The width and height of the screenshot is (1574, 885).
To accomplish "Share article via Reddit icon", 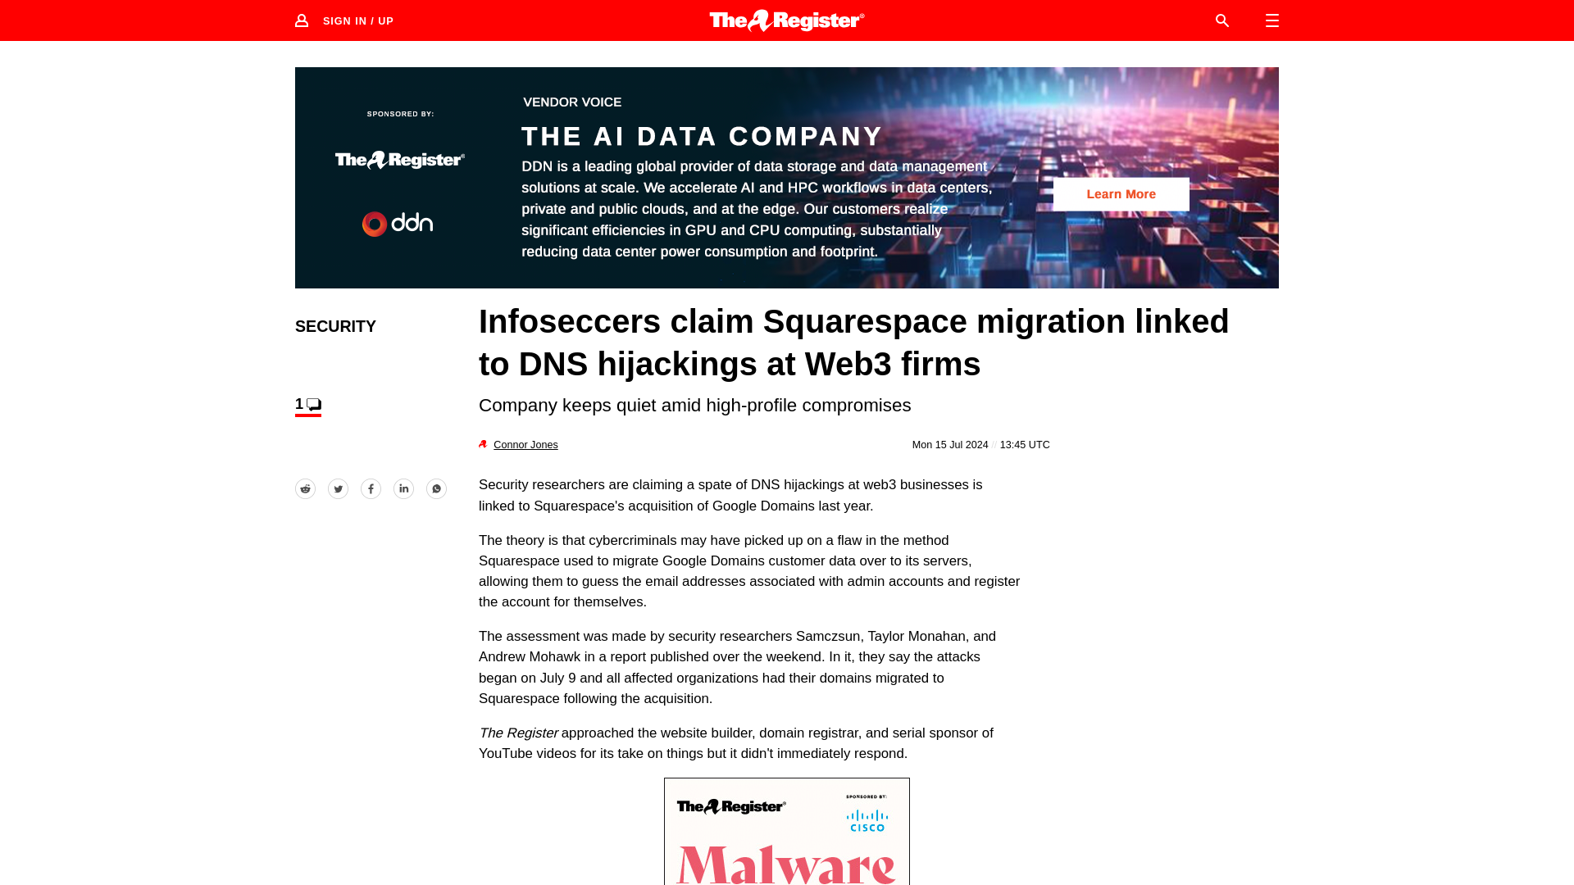I will pyautogui.click(x=305, y=488).
